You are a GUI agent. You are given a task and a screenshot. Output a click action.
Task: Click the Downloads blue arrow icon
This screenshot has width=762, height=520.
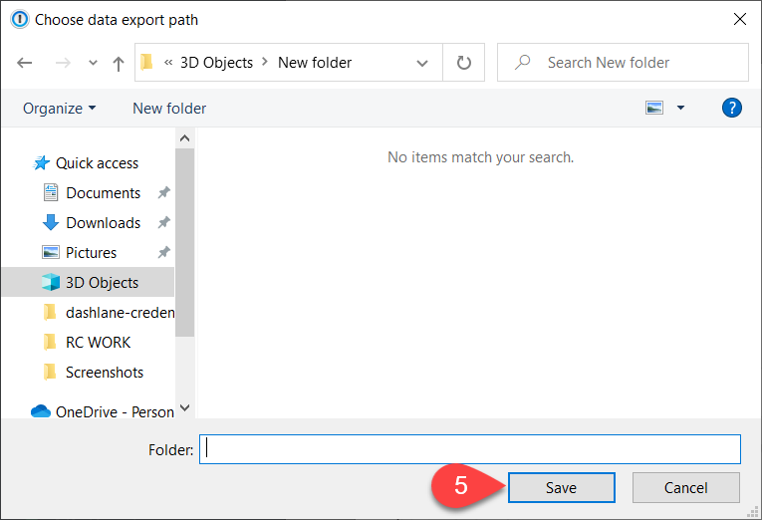point(51,222)
